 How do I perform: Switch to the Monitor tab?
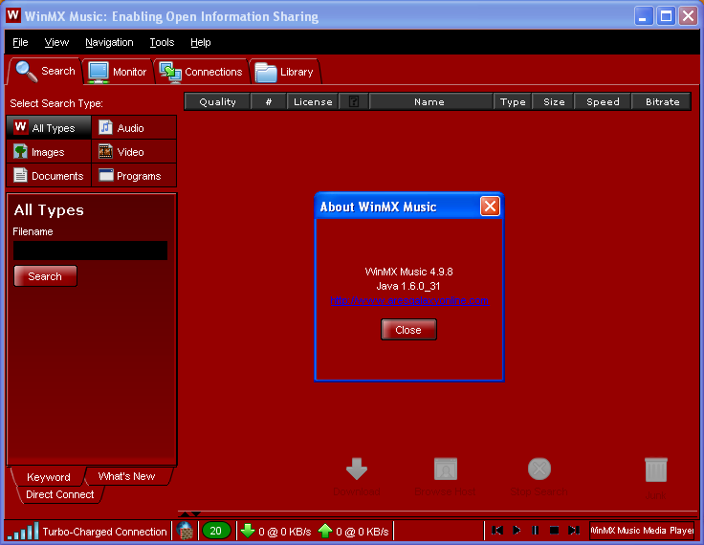(x=118, y=72)
